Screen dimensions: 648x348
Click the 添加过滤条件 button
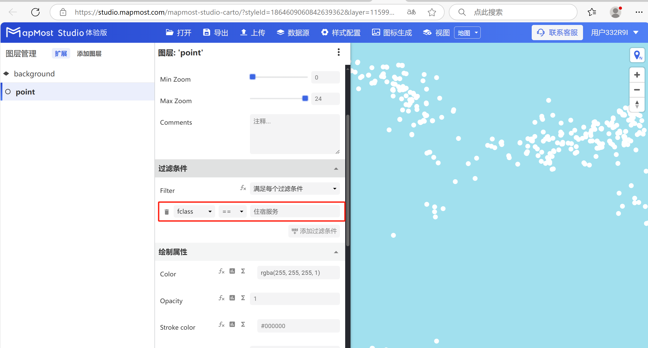[x=314, y=231]
